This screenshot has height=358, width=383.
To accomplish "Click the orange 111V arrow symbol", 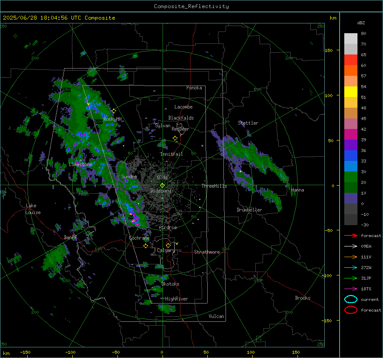I will (x=351, y=257).
